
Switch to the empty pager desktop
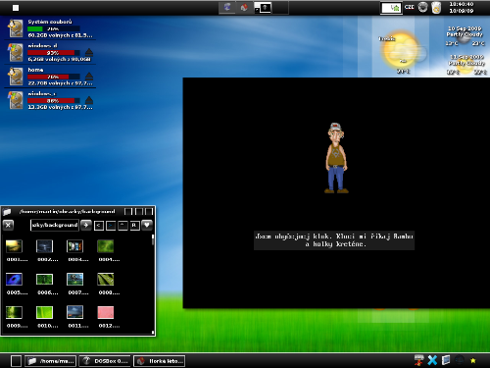(280, 8)
